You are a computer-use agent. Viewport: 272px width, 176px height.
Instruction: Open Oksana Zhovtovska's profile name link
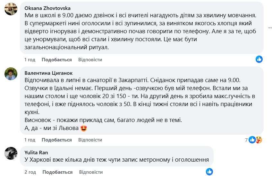[47, 8]
